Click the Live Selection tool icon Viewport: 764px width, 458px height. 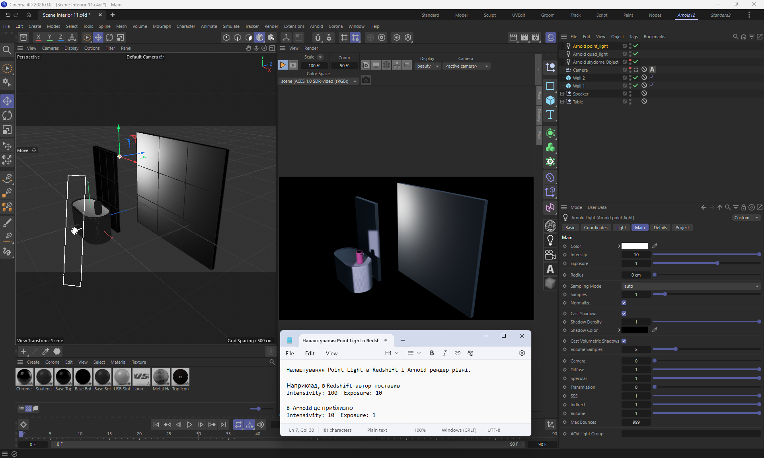coord(7,68)
